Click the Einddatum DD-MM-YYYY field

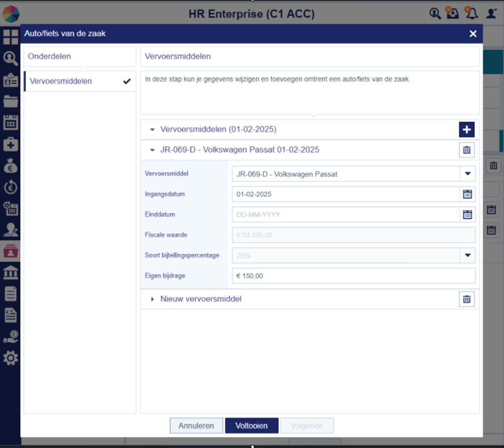(x=346, y=215)
